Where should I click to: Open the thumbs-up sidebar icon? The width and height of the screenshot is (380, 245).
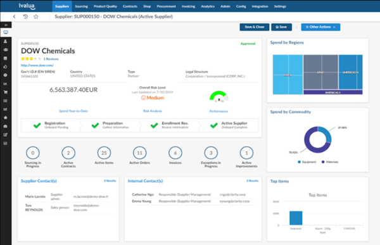5,66
